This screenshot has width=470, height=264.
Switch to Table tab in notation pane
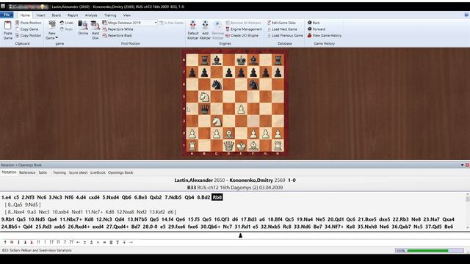pos(43,173)
